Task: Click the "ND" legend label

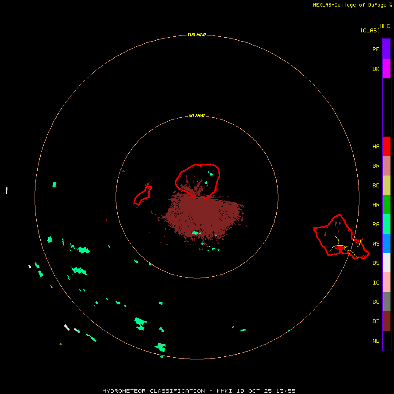Action: tap(376, 341)
